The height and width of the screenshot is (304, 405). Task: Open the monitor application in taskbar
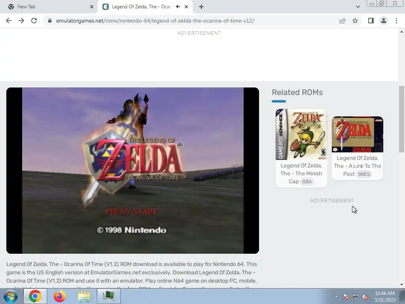coord(108,296)
